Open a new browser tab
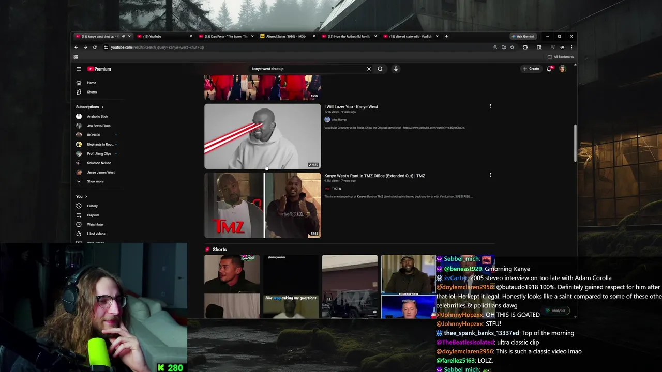Image resolution: width=662 pixels, height=372 pixels. coord(446,36)
